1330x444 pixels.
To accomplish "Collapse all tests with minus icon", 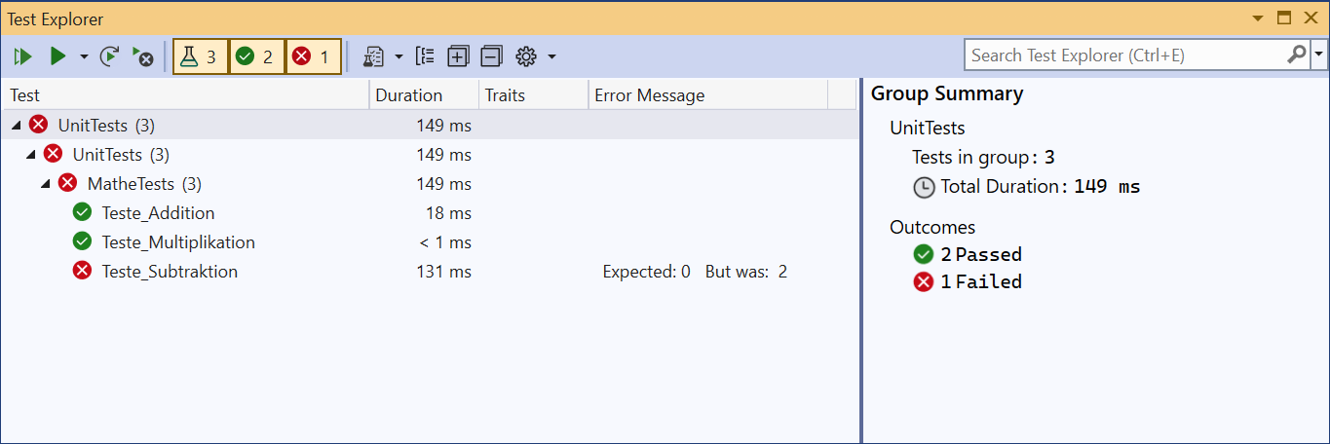I will (492, 56).
